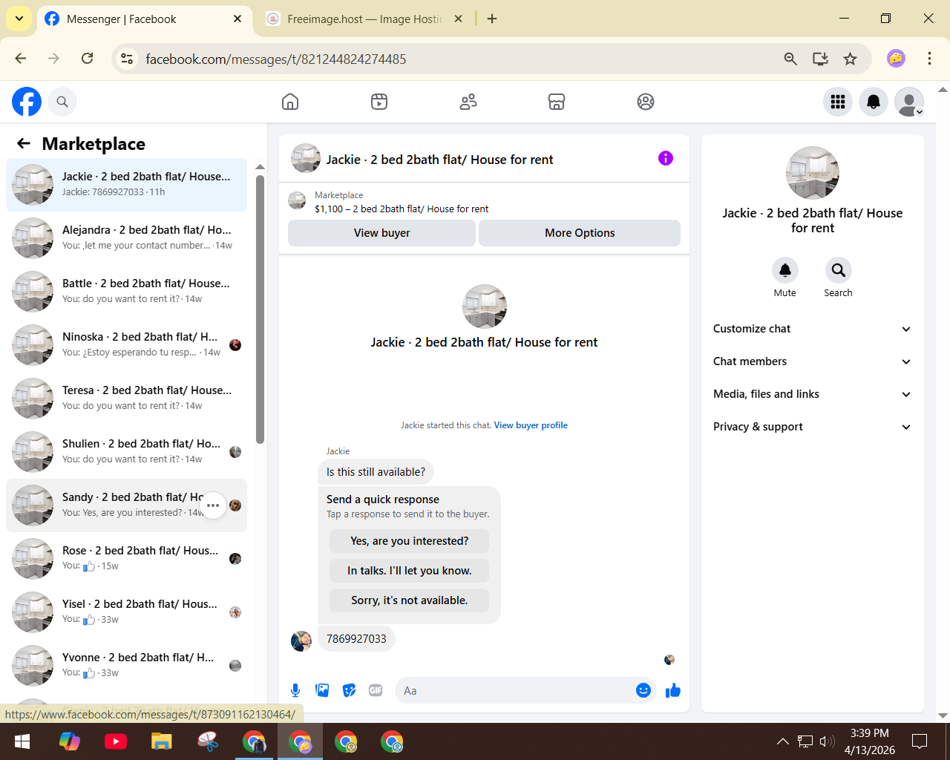Viewport: 950px width, 760px height.
Task: Open the Friends icon
Action: [468, 102]
